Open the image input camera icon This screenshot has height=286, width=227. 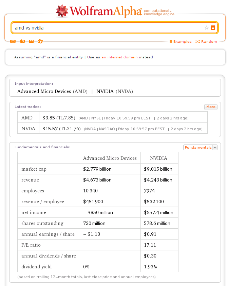(x=22, y=41)
